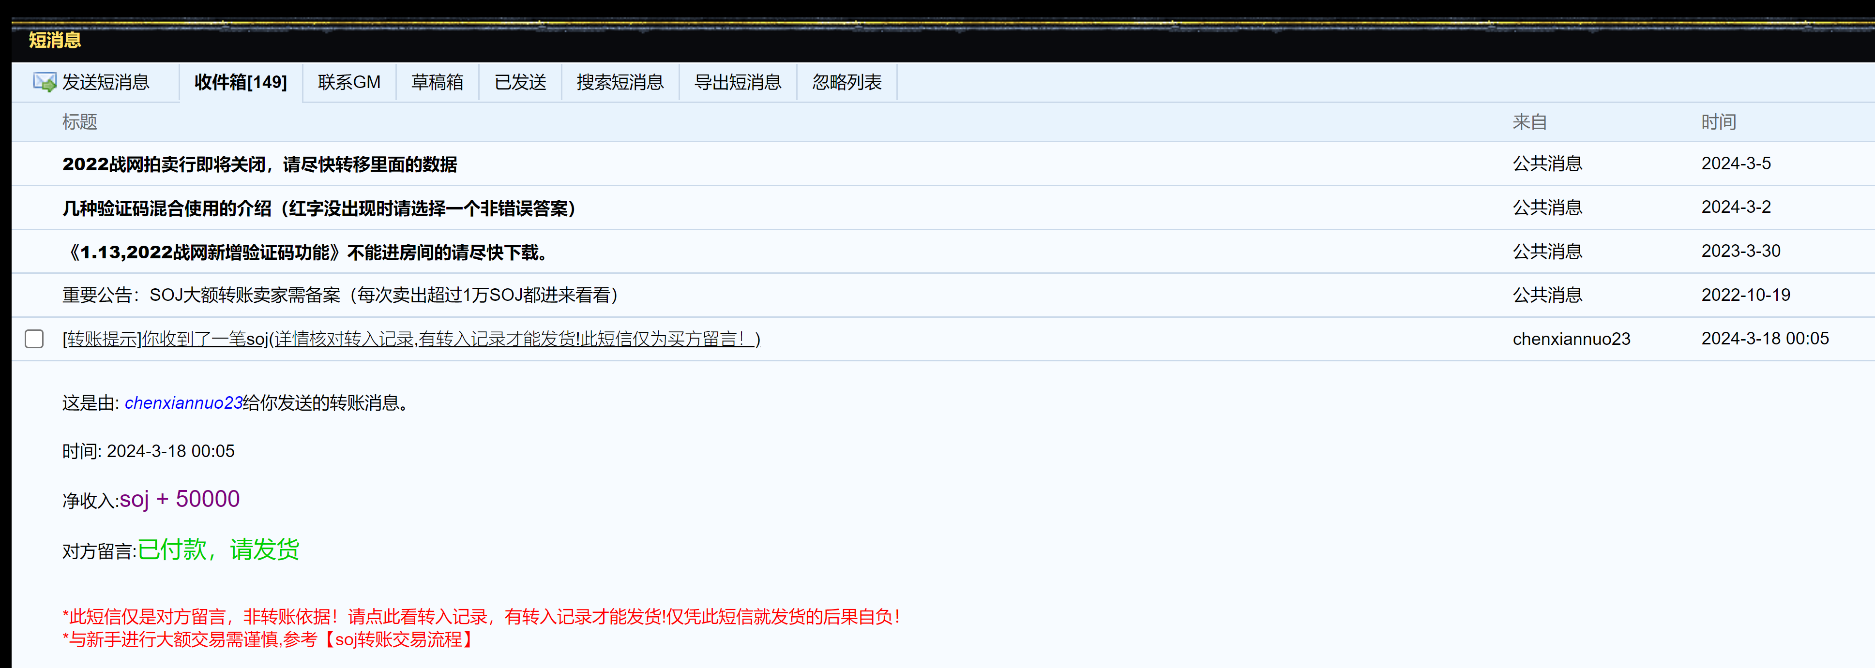
Task: Go to 搜索短消息 search tab
Action: [620, 82]
